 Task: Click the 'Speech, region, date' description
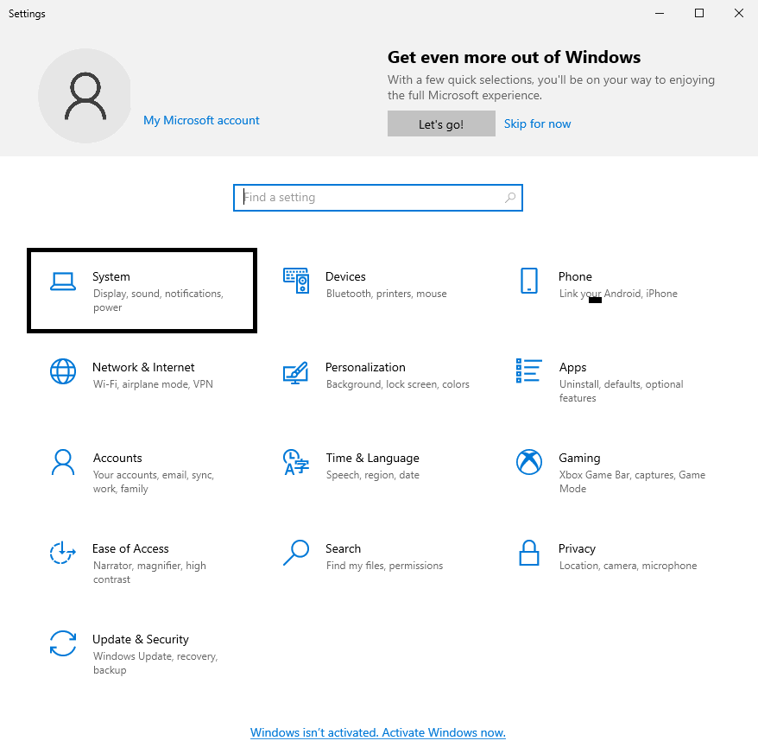tap(372, 475)
